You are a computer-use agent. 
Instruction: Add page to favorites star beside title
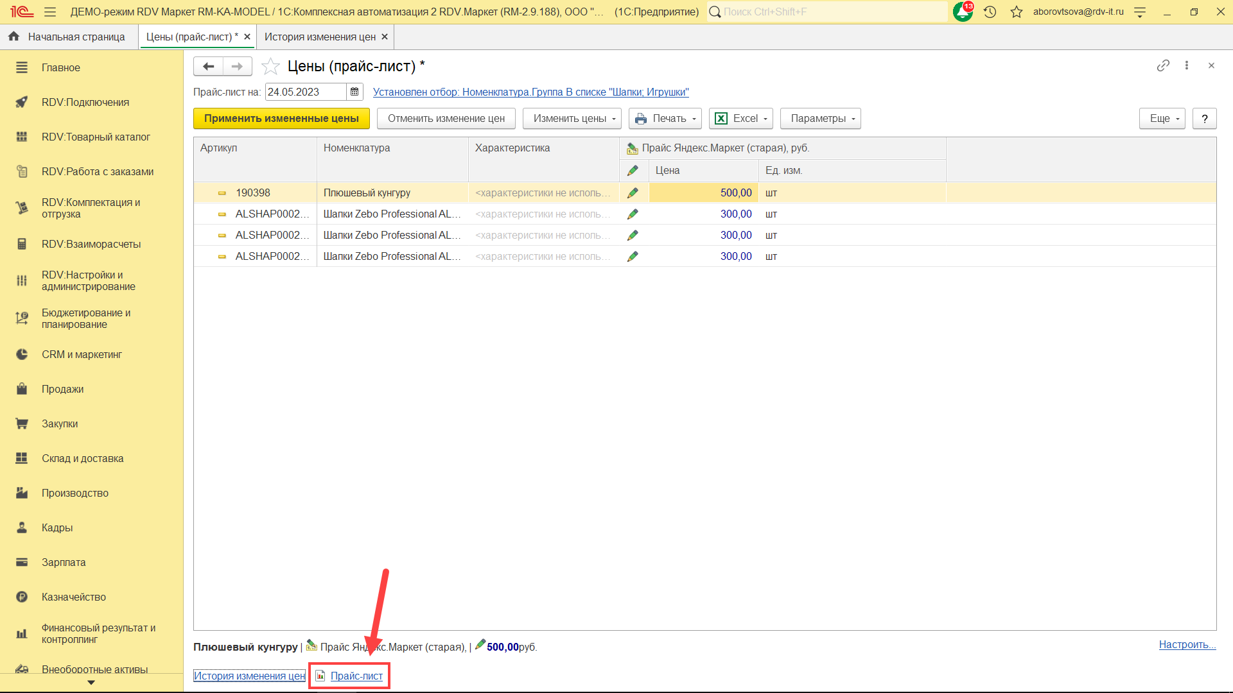[x=271, y=66]
